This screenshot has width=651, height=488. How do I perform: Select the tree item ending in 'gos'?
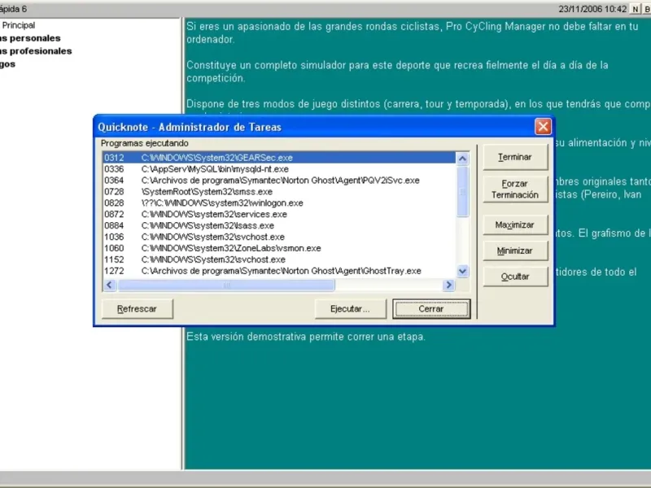point(7,64)
